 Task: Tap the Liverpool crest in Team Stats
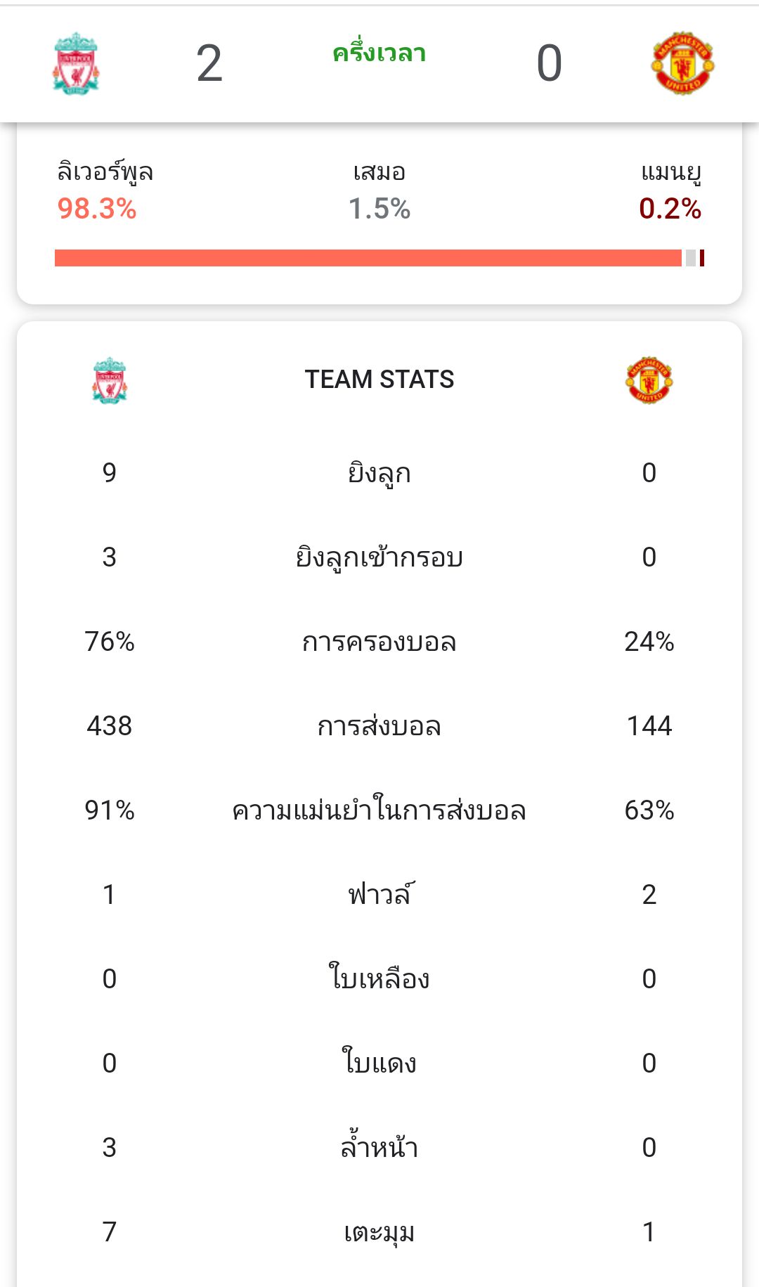coord(110,380)
